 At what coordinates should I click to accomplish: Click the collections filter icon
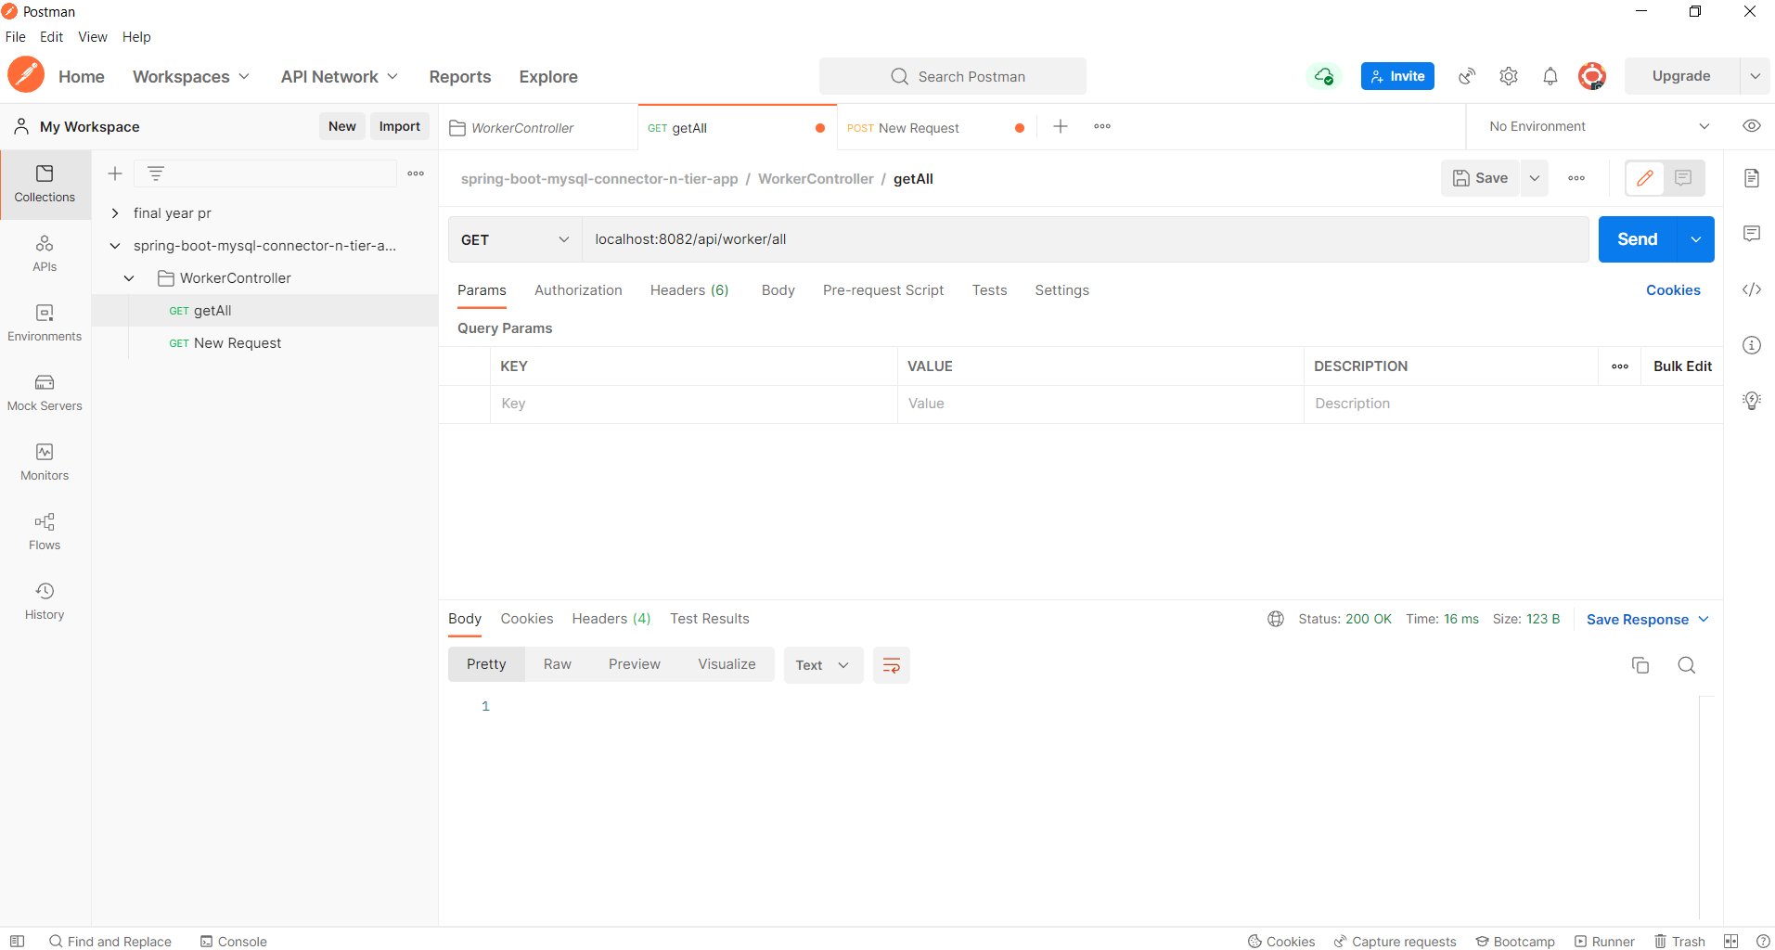coord(156,173)
